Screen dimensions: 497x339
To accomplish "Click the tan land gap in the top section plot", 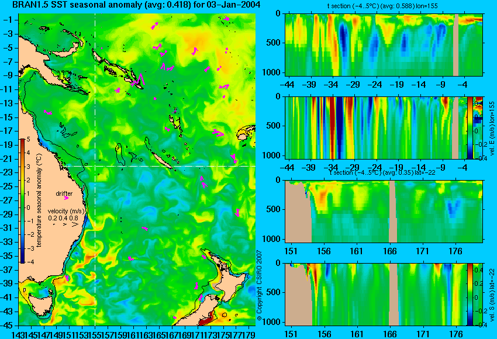I will pyautogui.click(x=456, y=44).
